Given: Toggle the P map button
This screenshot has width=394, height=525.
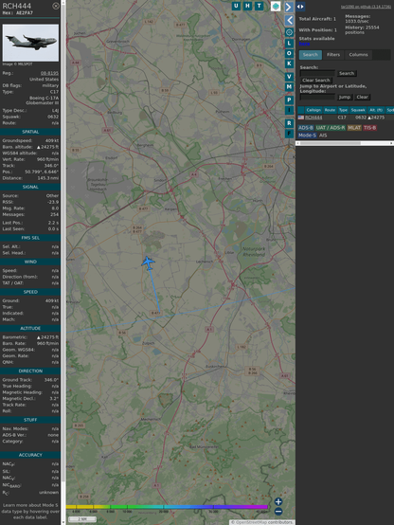Looking at the screenshot, I should [289, 100].
